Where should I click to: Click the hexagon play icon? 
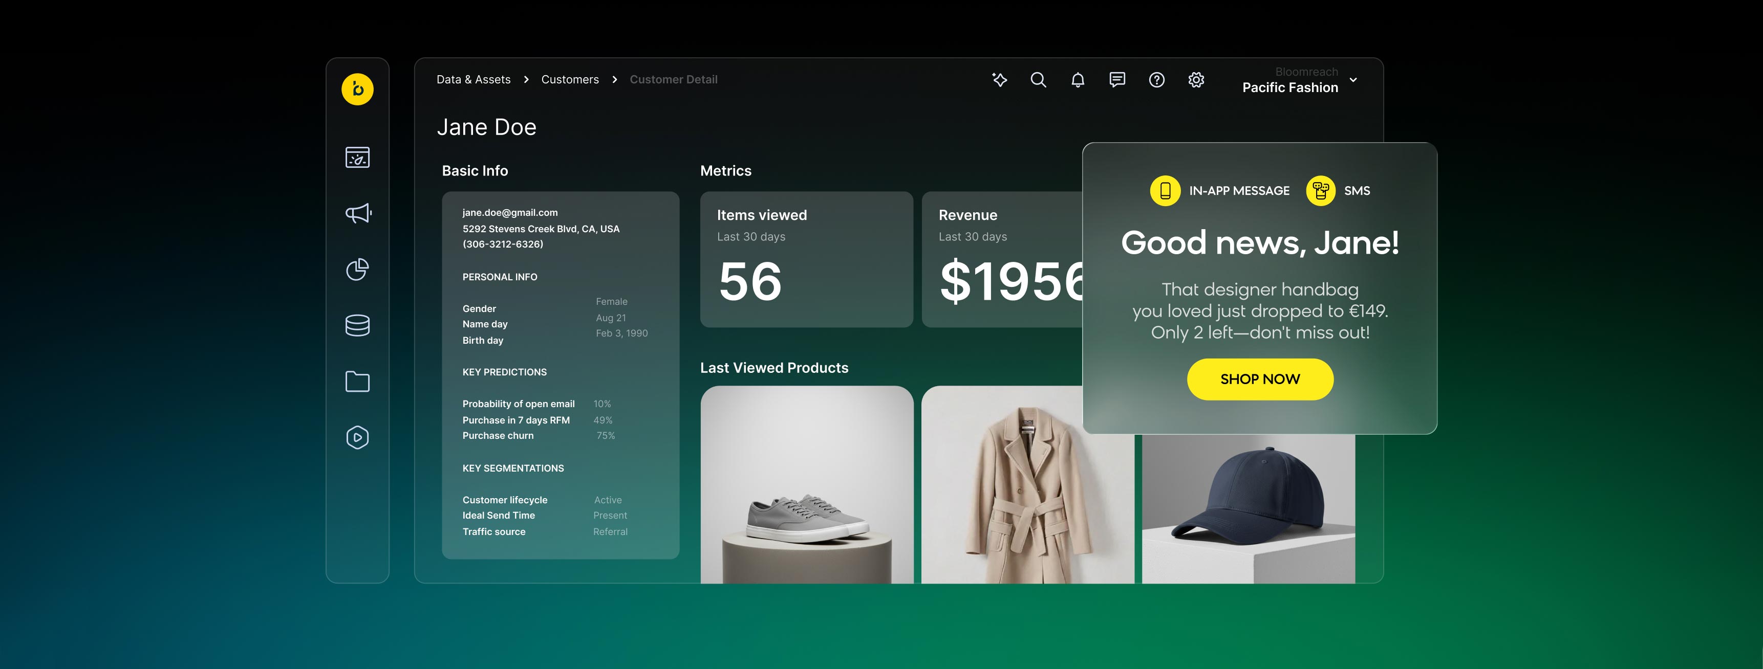357,438
